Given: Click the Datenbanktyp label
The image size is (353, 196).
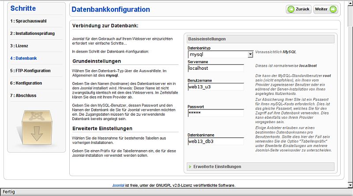Looking at the screenshot, I should click(x=199, y=48).
